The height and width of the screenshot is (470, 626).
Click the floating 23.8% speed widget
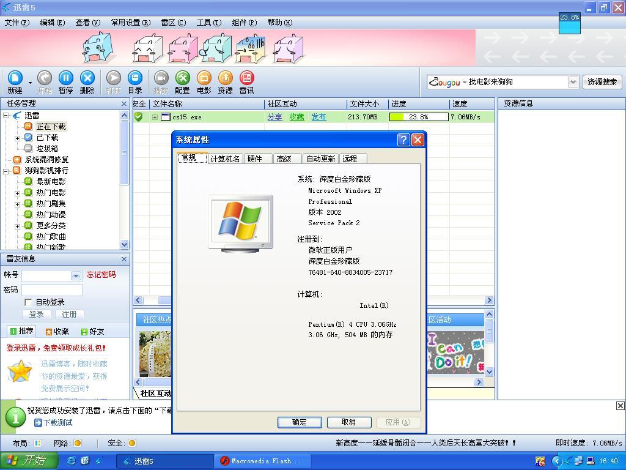click(x=569, y=23)
